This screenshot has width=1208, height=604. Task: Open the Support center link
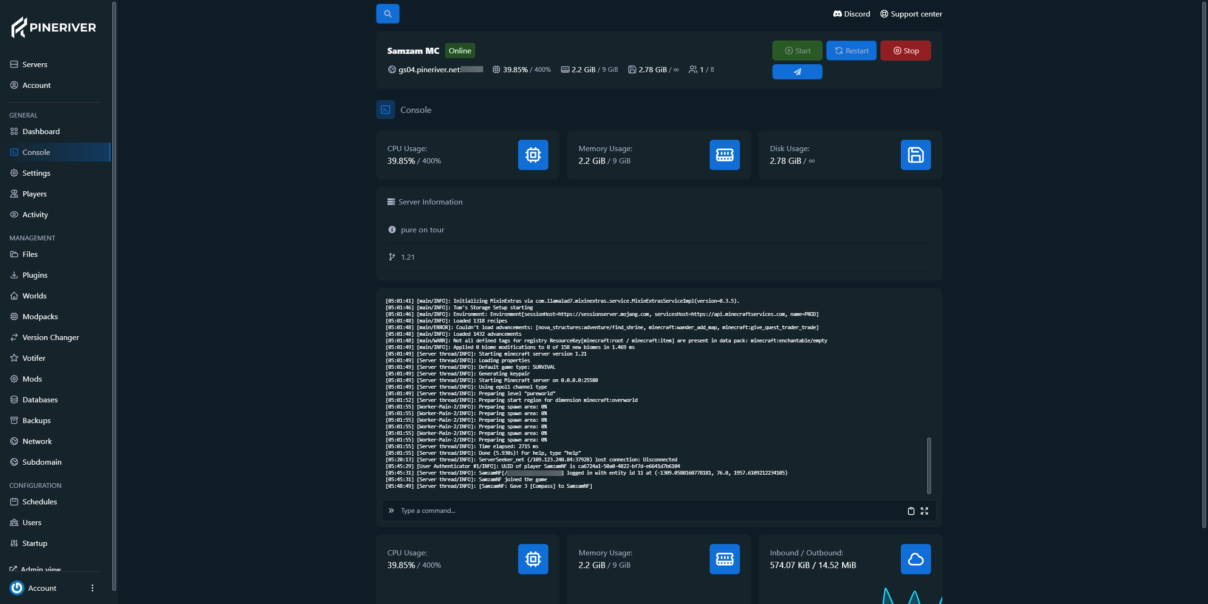(x=911, y=14)
